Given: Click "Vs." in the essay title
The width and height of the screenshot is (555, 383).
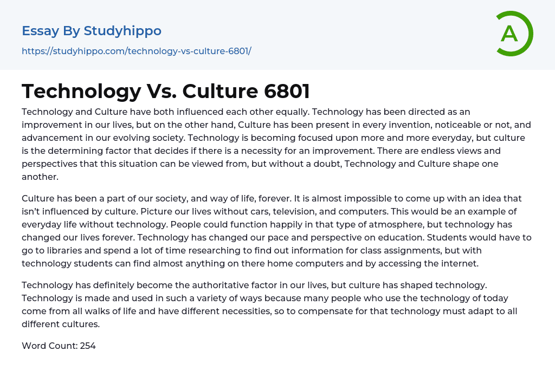Looking at the screenshot, I should click(162, 91).
